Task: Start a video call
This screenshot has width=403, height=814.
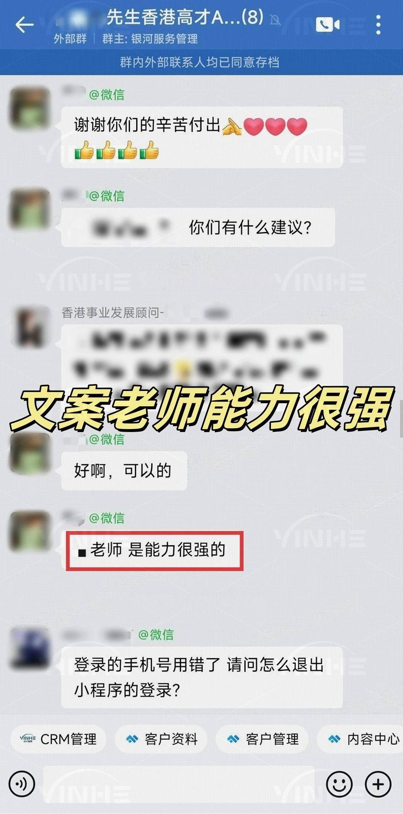Action: (328, 25)
